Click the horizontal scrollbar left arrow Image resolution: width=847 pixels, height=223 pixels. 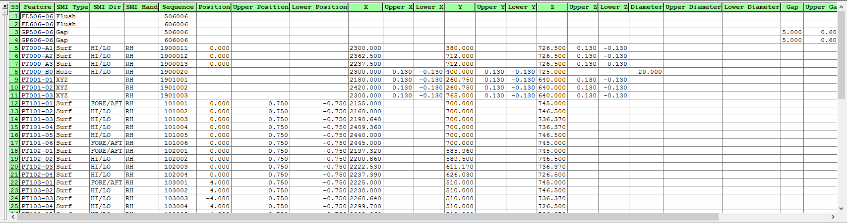13,217
